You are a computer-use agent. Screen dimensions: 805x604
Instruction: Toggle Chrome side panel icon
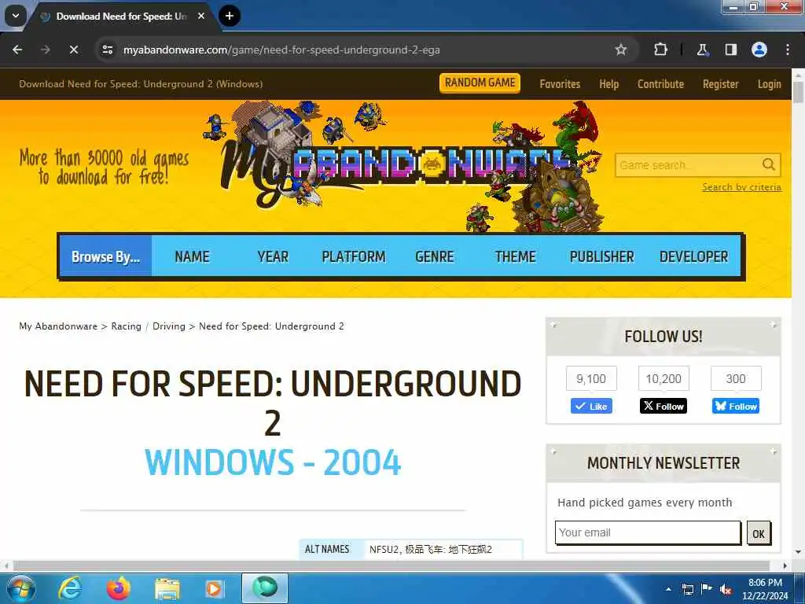pyautogui.click(x=731, y=50)
